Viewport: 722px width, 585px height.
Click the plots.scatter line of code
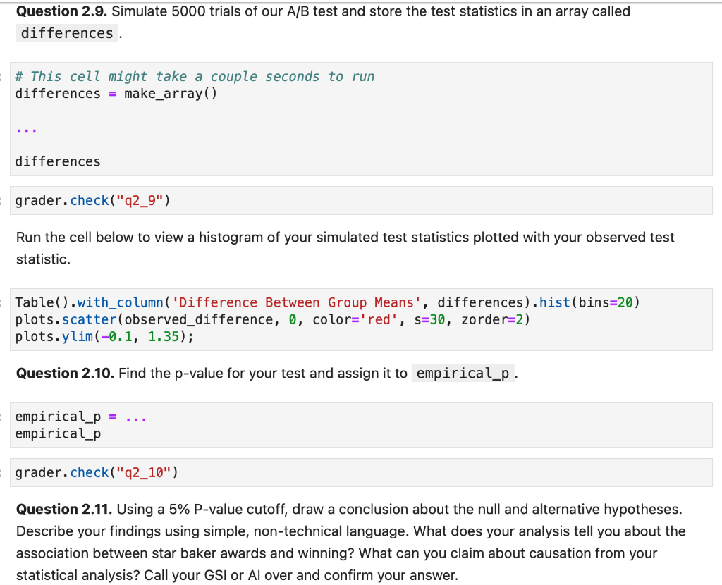273,319
